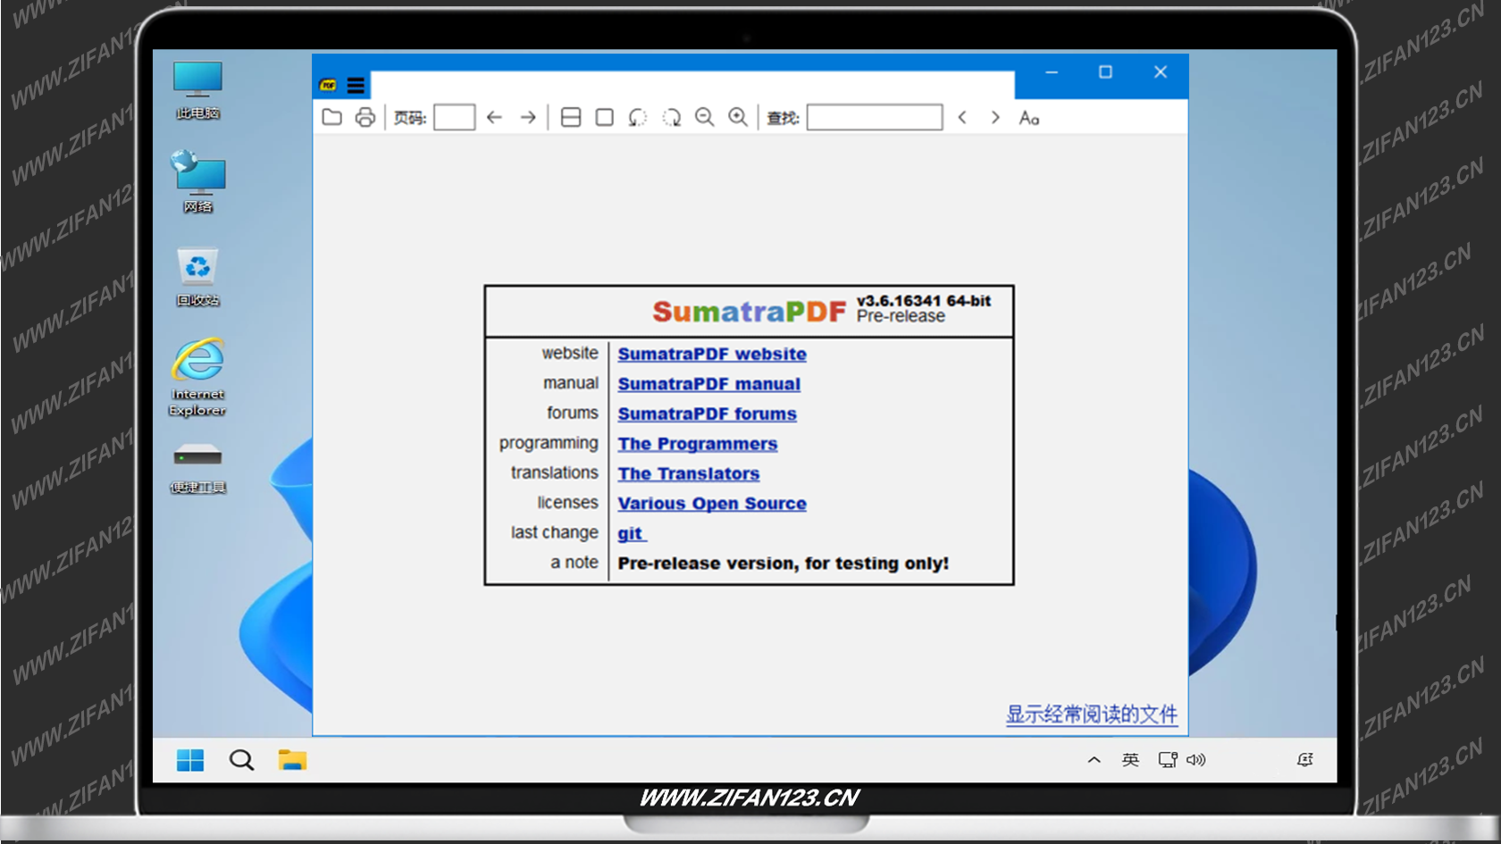The height and width of the screenshot is (844, 1501).
Task: Open the SumatraPDF website link
Action: (x=712, y=355)
